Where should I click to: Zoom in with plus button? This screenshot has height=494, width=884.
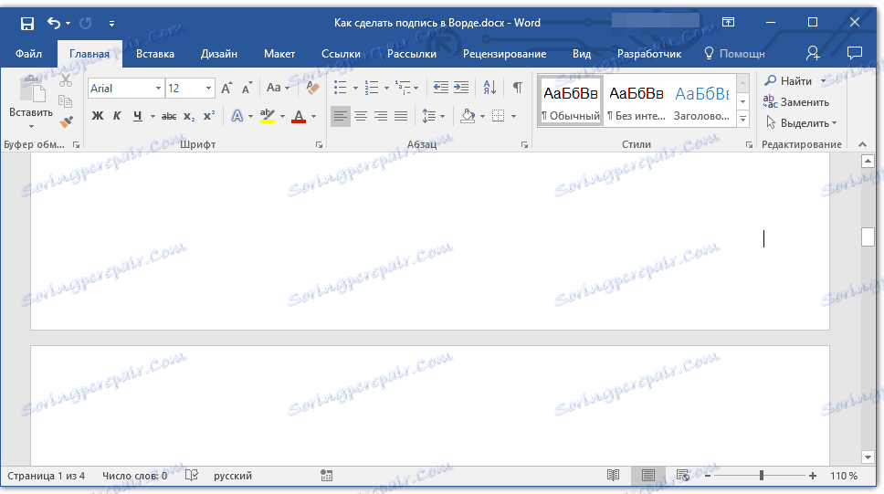pos(813,476)
